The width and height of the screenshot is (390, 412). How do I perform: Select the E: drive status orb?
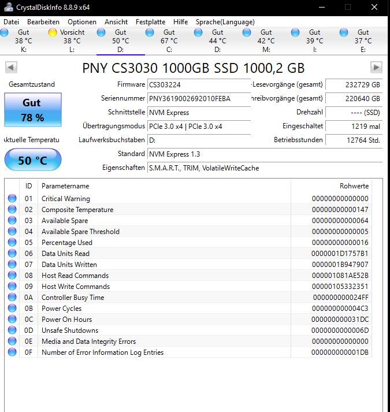pyautogui.click(x=344, y=32)
